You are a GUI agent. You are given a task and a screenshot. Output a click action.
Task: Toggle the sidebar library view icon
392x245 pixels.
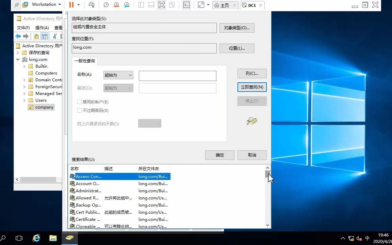coord(141,5)
